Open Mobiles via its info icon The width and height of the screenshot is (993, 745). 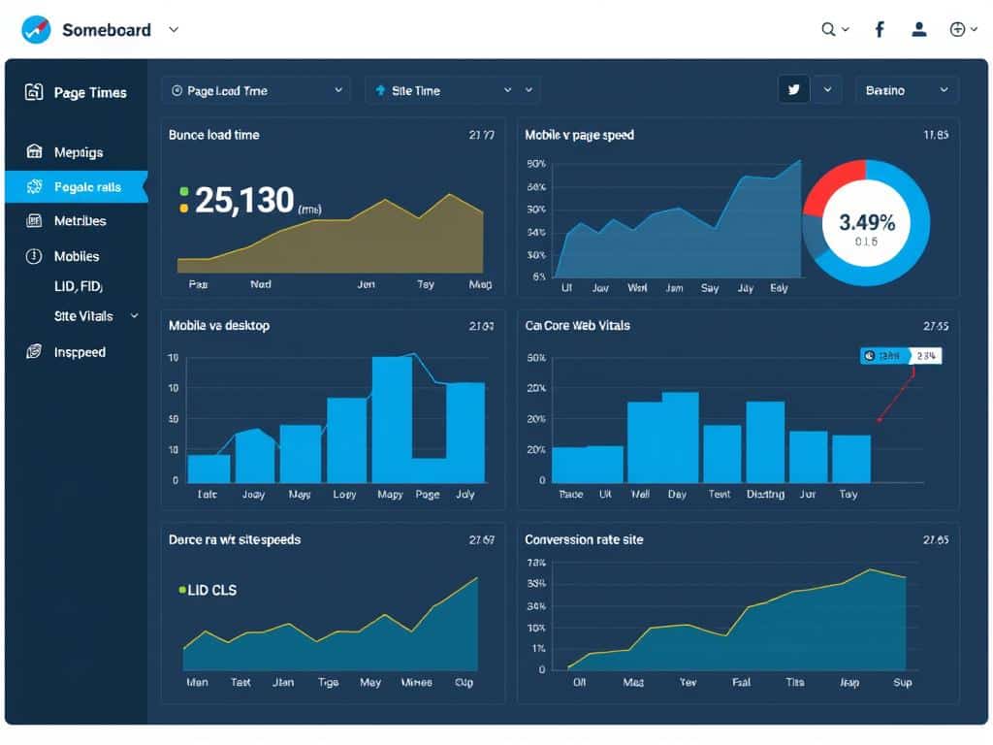point(34,256)
